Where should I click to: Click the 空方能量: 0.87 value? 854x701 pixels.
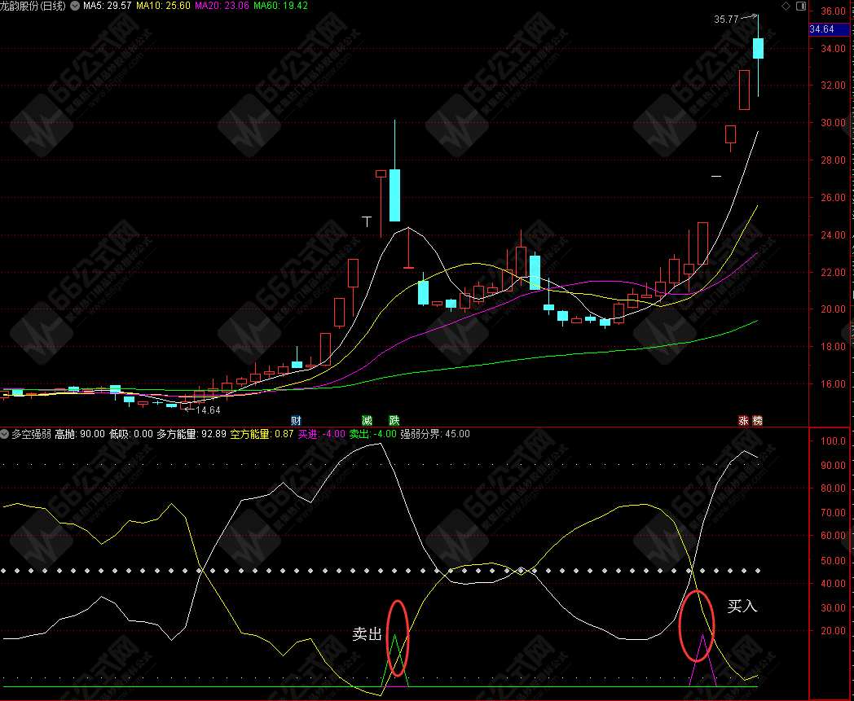tap(262, 434)
